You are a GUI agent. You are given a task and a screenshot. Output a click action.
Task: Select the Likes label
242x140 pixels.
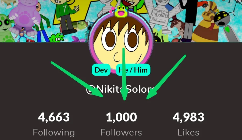coord(188,132)
